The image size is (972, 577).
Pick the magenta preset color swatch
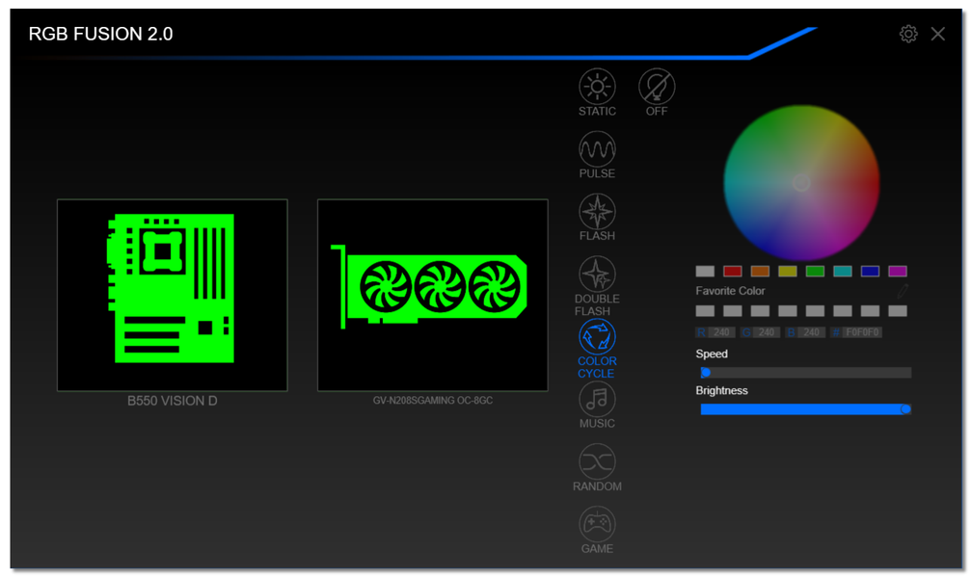click(x=898, y=272)
